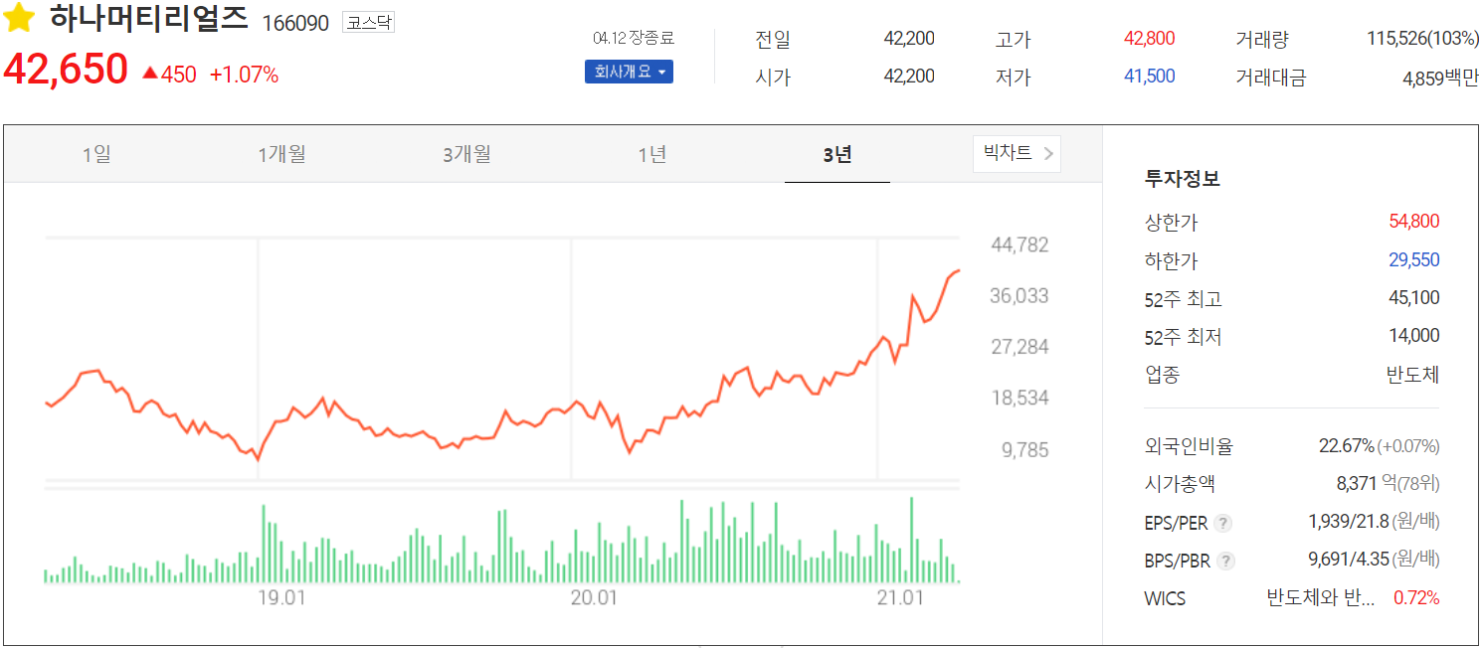Click the current price 42,650

click(x=66, y=70)
